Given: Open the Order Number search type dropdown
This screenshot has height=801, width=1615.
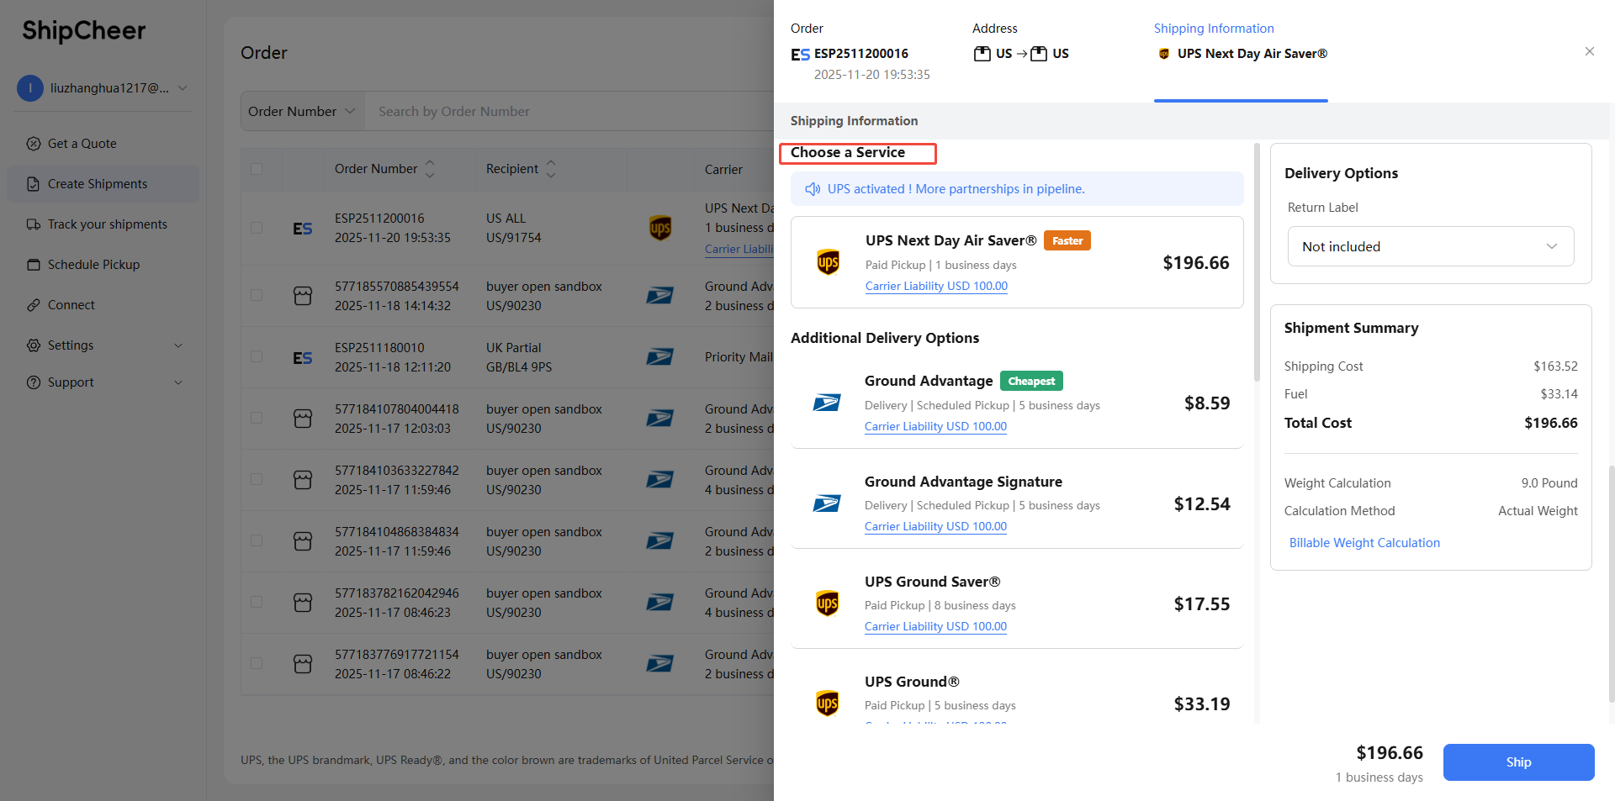Looking at the screenshot, I should (x=302, y=111).
